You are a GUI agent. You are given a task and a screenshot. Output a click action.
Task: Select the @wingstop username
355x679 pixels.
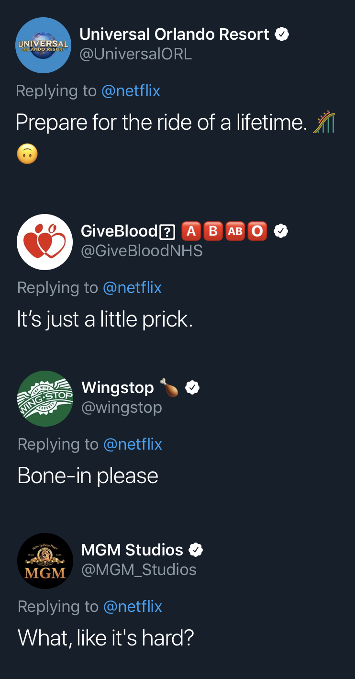pos(122,407)
